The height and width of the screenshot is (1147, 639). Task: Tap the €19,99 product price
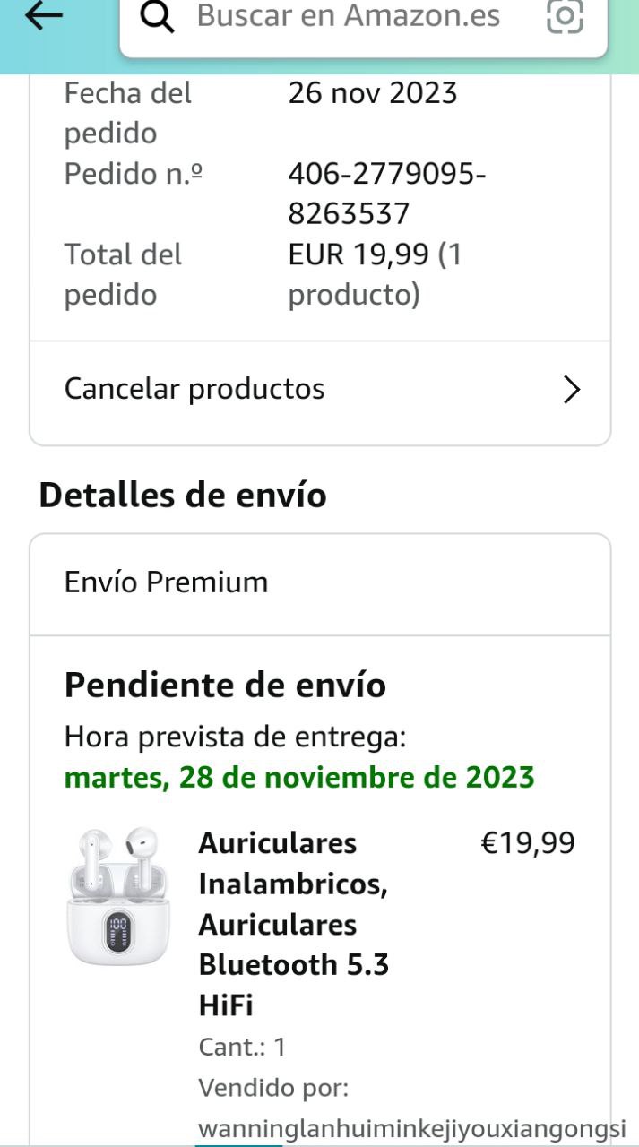(x=528, y=843)
